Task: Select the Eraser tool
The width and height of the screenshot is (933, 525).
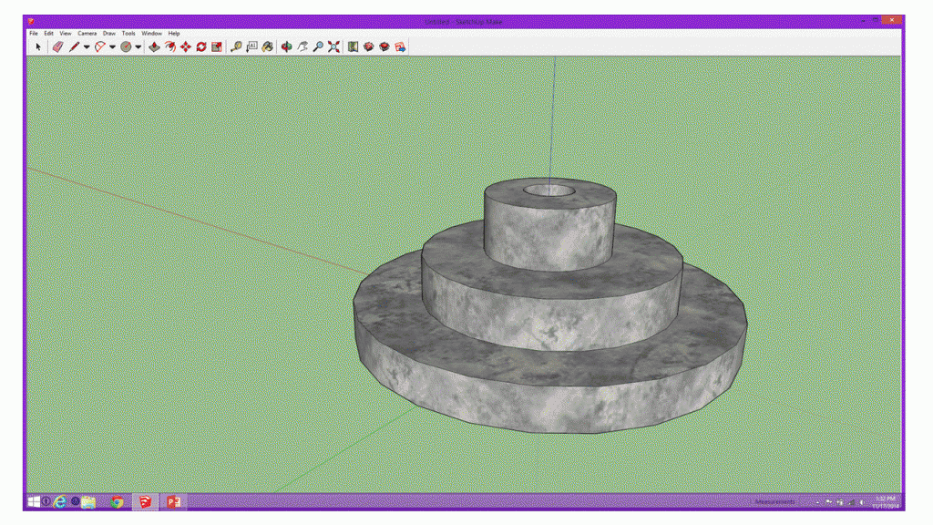Action: pyautogui.click(x=57, y=46)
